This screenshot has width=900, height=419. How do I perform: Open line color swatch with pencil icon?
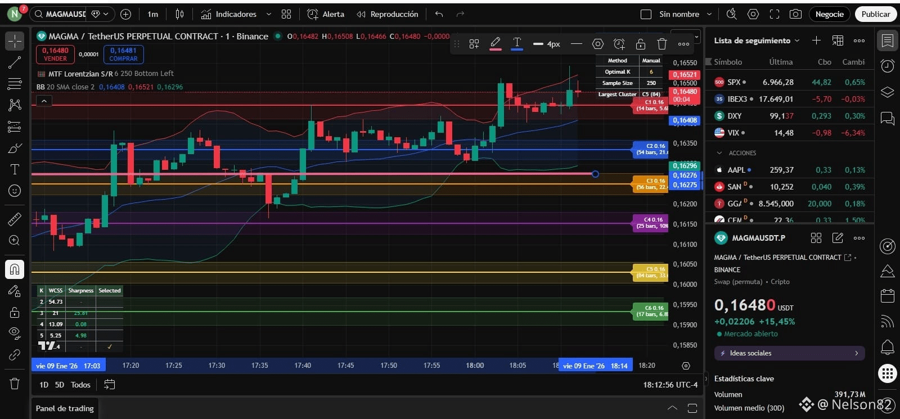point(496,44)
